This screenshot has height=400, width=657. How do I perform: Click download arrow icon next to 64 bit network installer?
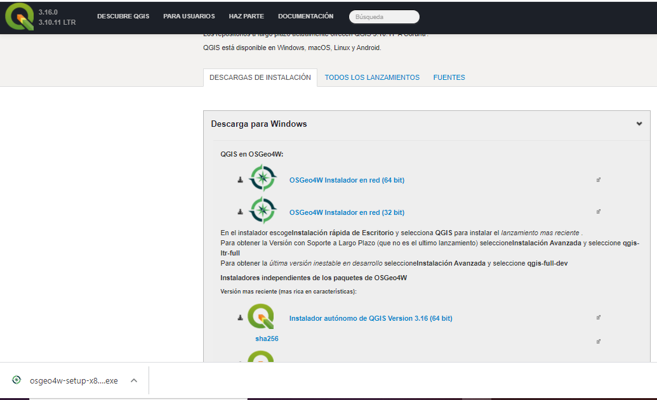pos(240,180)
